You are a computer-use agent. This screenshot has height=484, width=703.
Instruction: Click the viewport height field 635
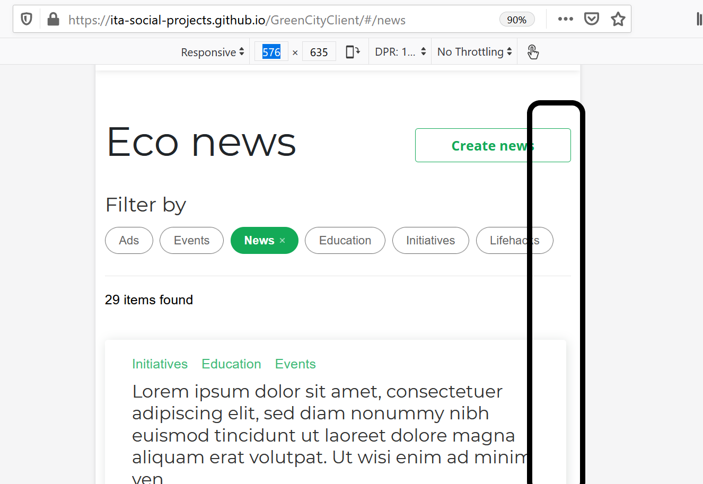tap(319, 52)
